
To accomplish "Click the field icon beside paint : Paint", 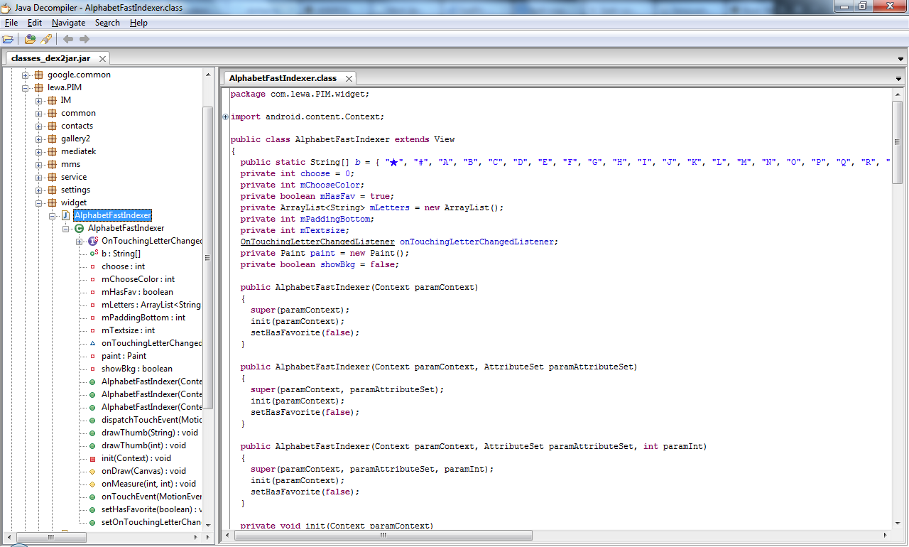I will click(x=93, y=356).
